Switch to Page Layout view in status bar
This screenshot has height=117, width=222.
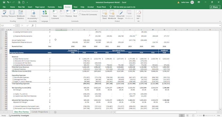click(187, 116)
